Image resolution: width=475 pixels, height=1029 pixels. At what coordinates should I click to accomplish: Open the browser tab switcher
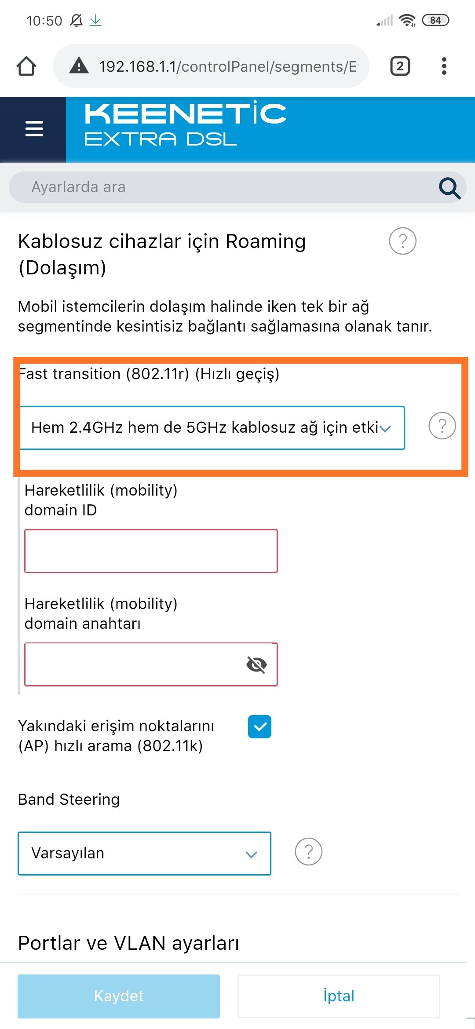tap(400, 66)
